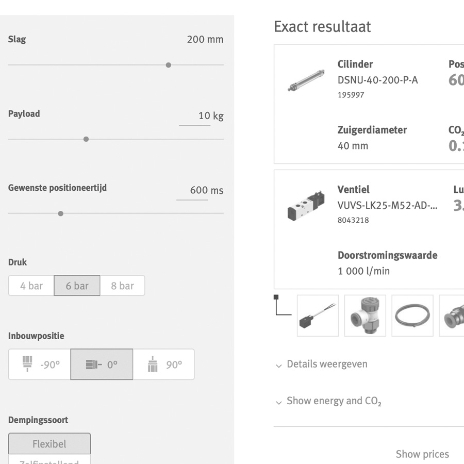Select the 90° mounting position

163,364
